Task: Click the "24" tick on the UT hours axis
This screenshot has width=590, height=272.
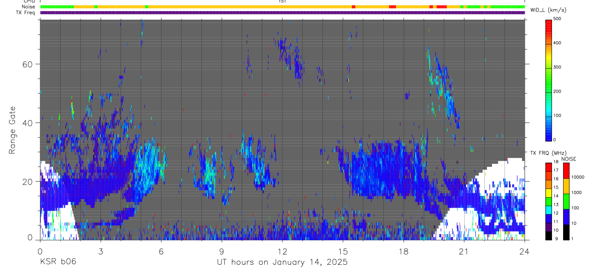Action: (x=525, y=251)
